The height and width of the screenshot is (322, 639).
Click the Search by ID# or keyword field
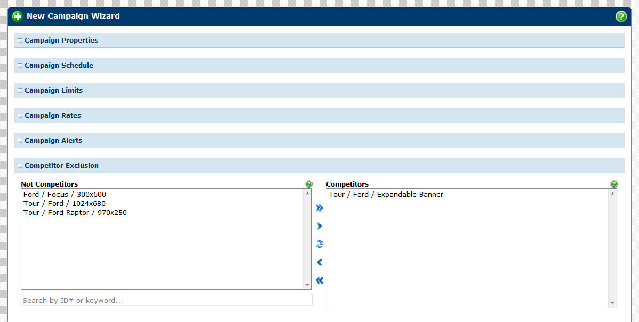[166, 300]
